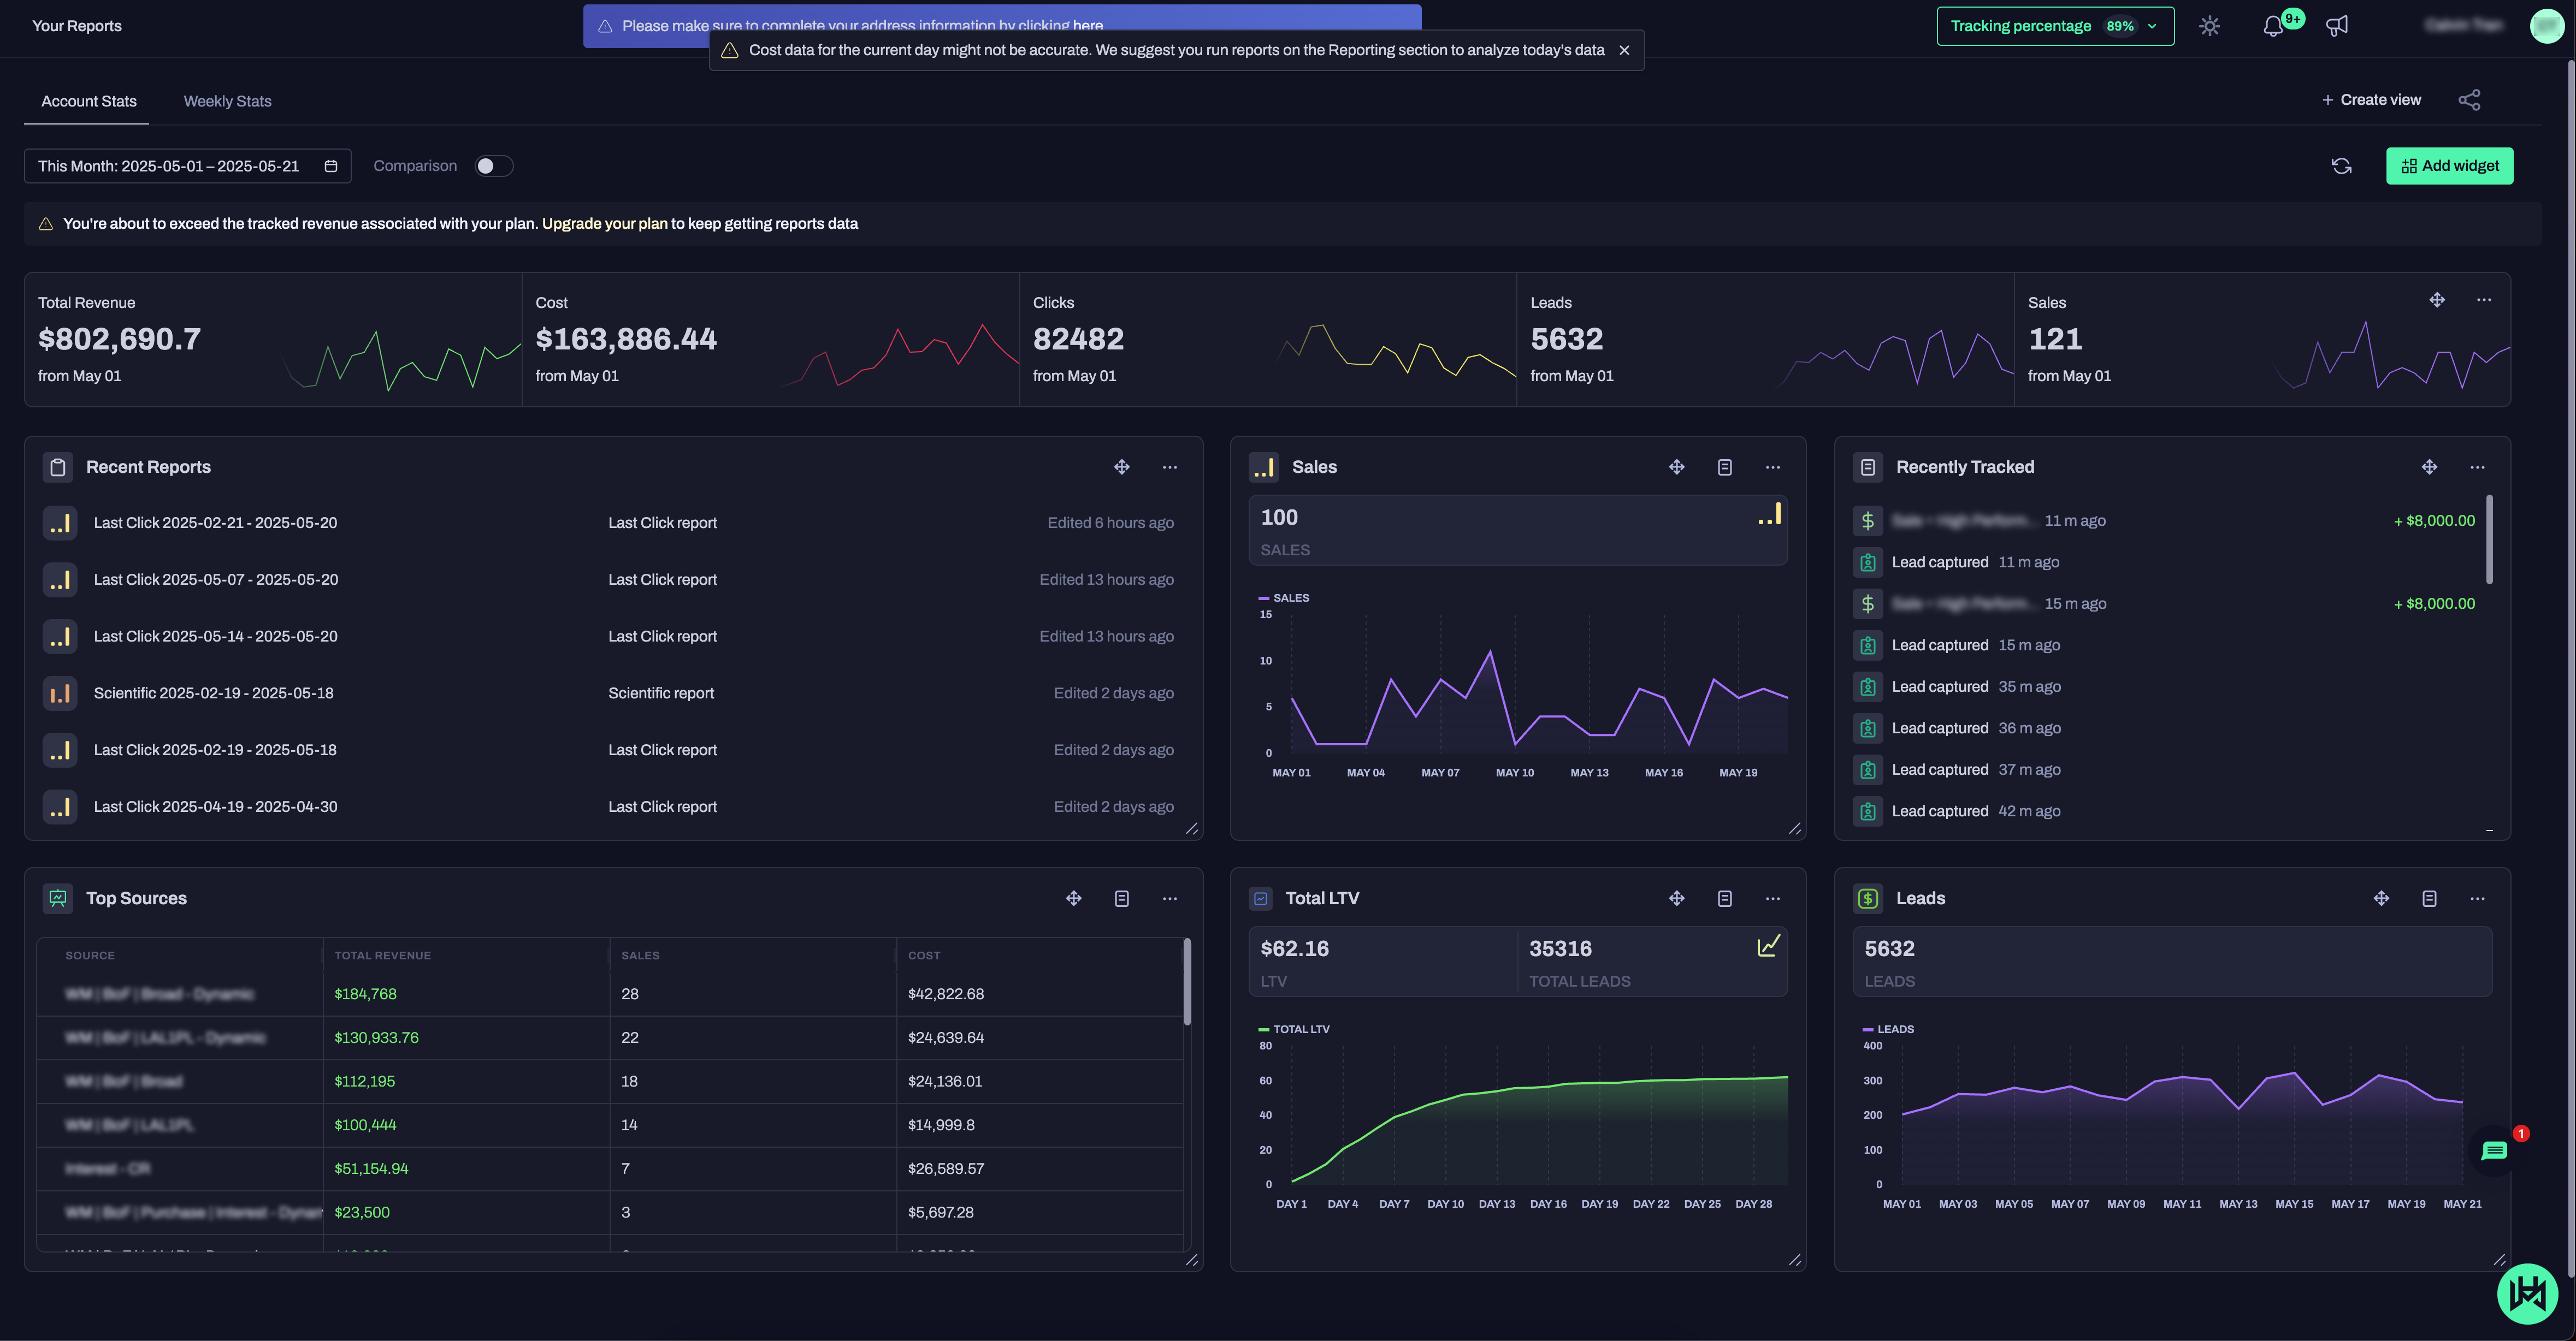Image resolution: width=2576 pixels, height=1341 pixels.
Task: Open the Top Sources three-dot menu
Action: 1170,898
